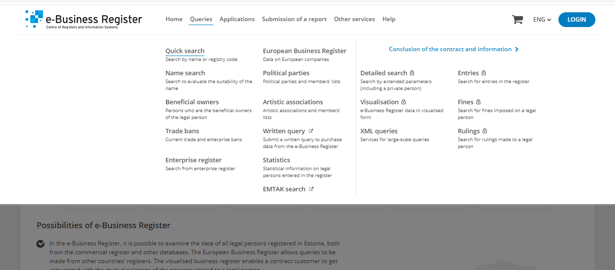Open Conclusion of the contract and information
The height and width of the screenshot is (270, 615).
(450, 49)
